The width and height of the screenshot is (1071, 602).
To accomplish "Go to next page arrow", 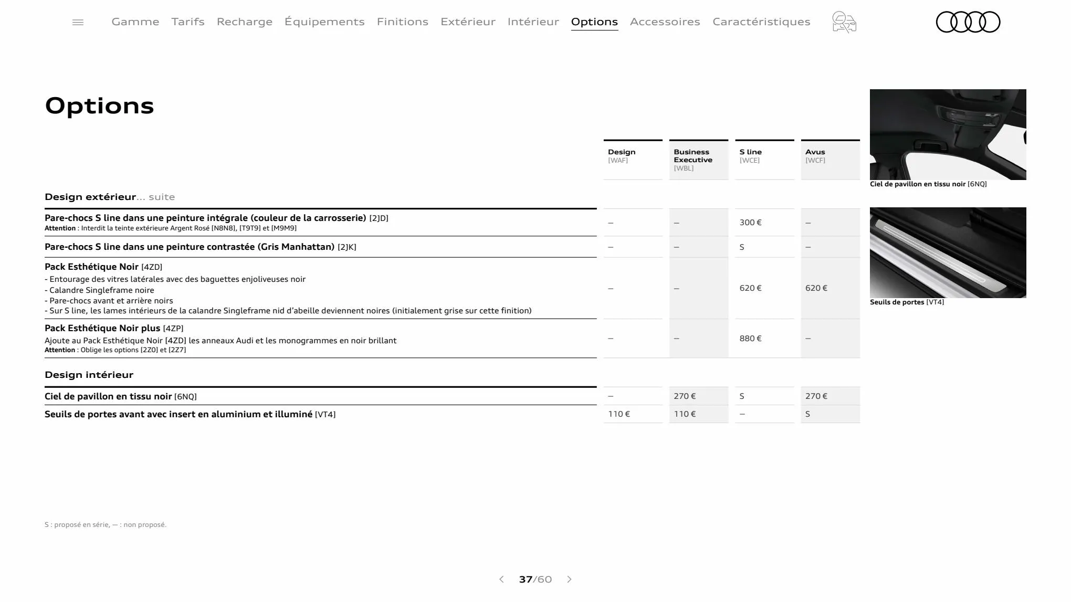I will click(569, 579).
